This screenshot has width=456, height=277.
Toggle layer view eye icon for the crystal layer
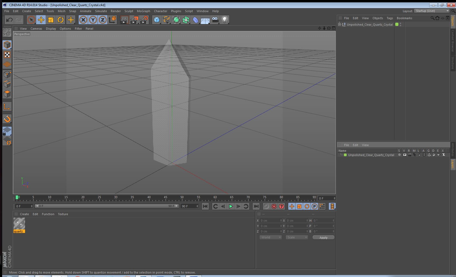click(x=405, y=155)
